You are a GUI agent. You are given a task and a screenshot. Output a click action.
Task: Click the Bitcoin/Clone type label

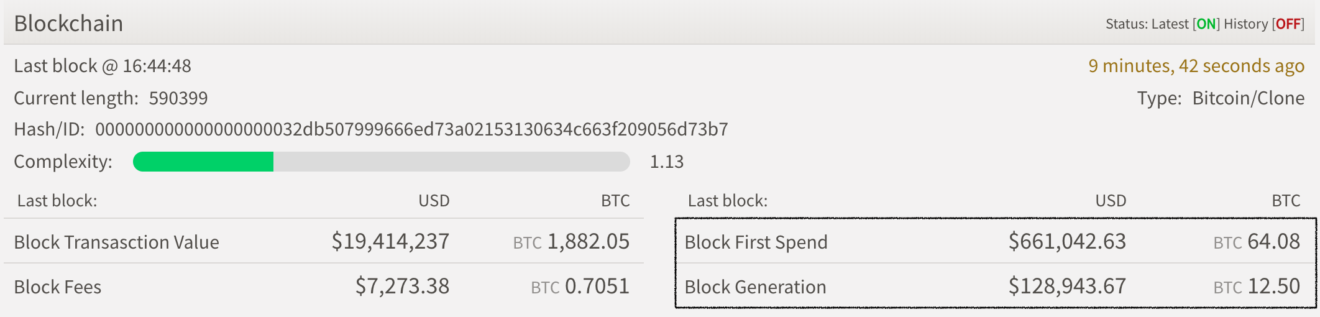[1248, 98]
